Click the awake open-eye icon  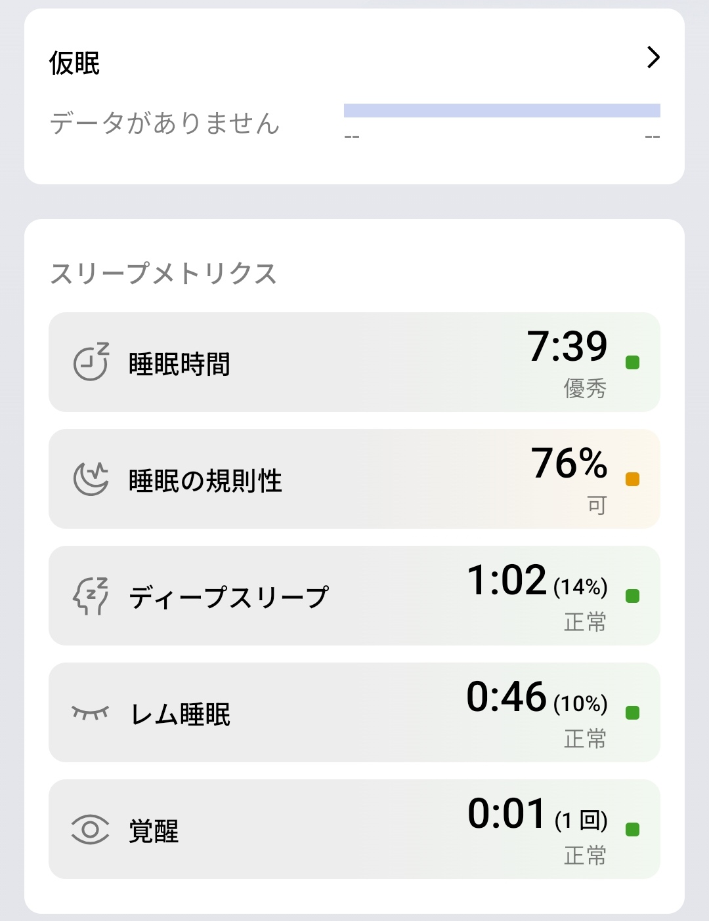90,829
